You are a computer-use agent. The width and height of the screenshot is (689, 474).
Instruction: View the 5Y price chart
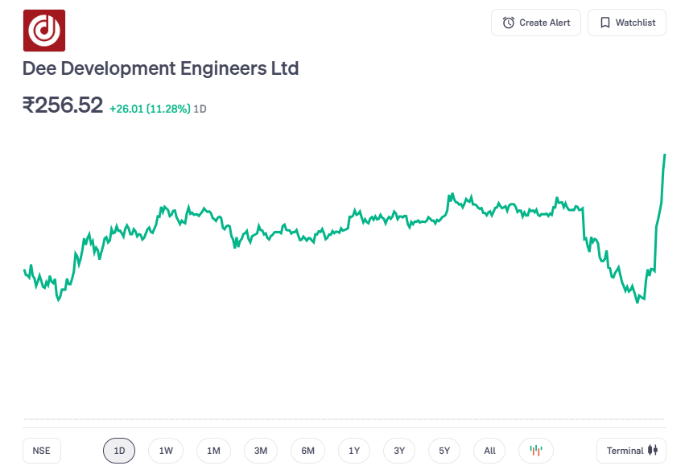[444, 451]
